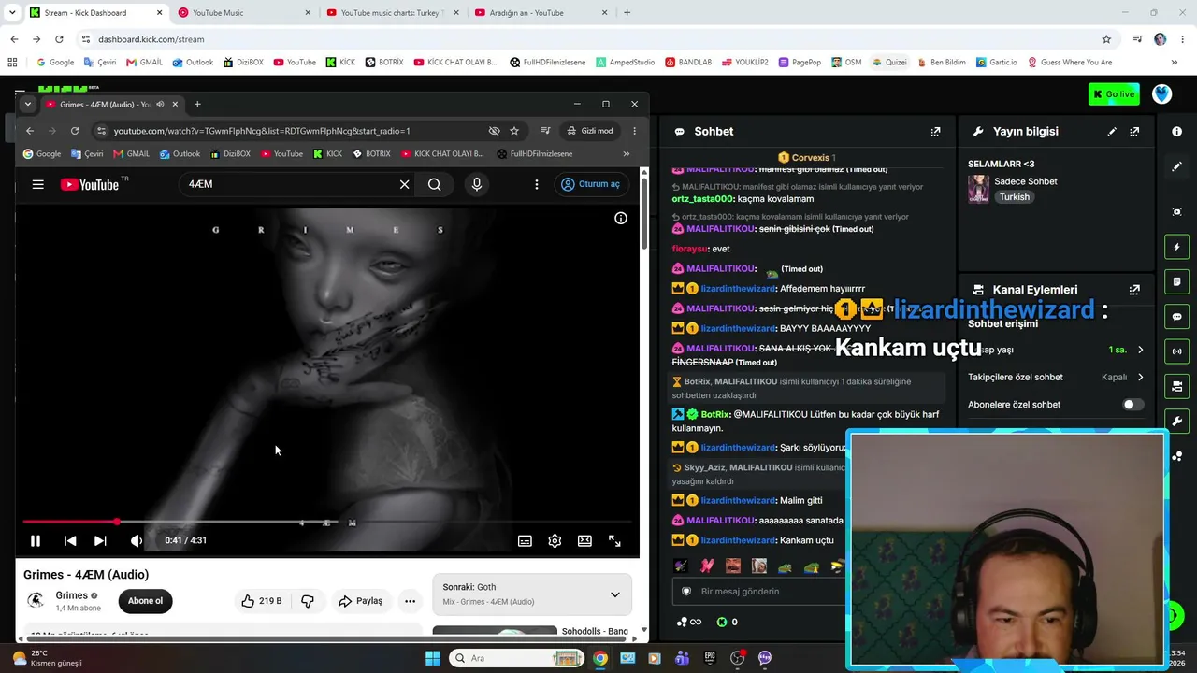Start YouTube voice search with microphone
This screenshot has height=673, width=1197.
[x=476, y=184]
